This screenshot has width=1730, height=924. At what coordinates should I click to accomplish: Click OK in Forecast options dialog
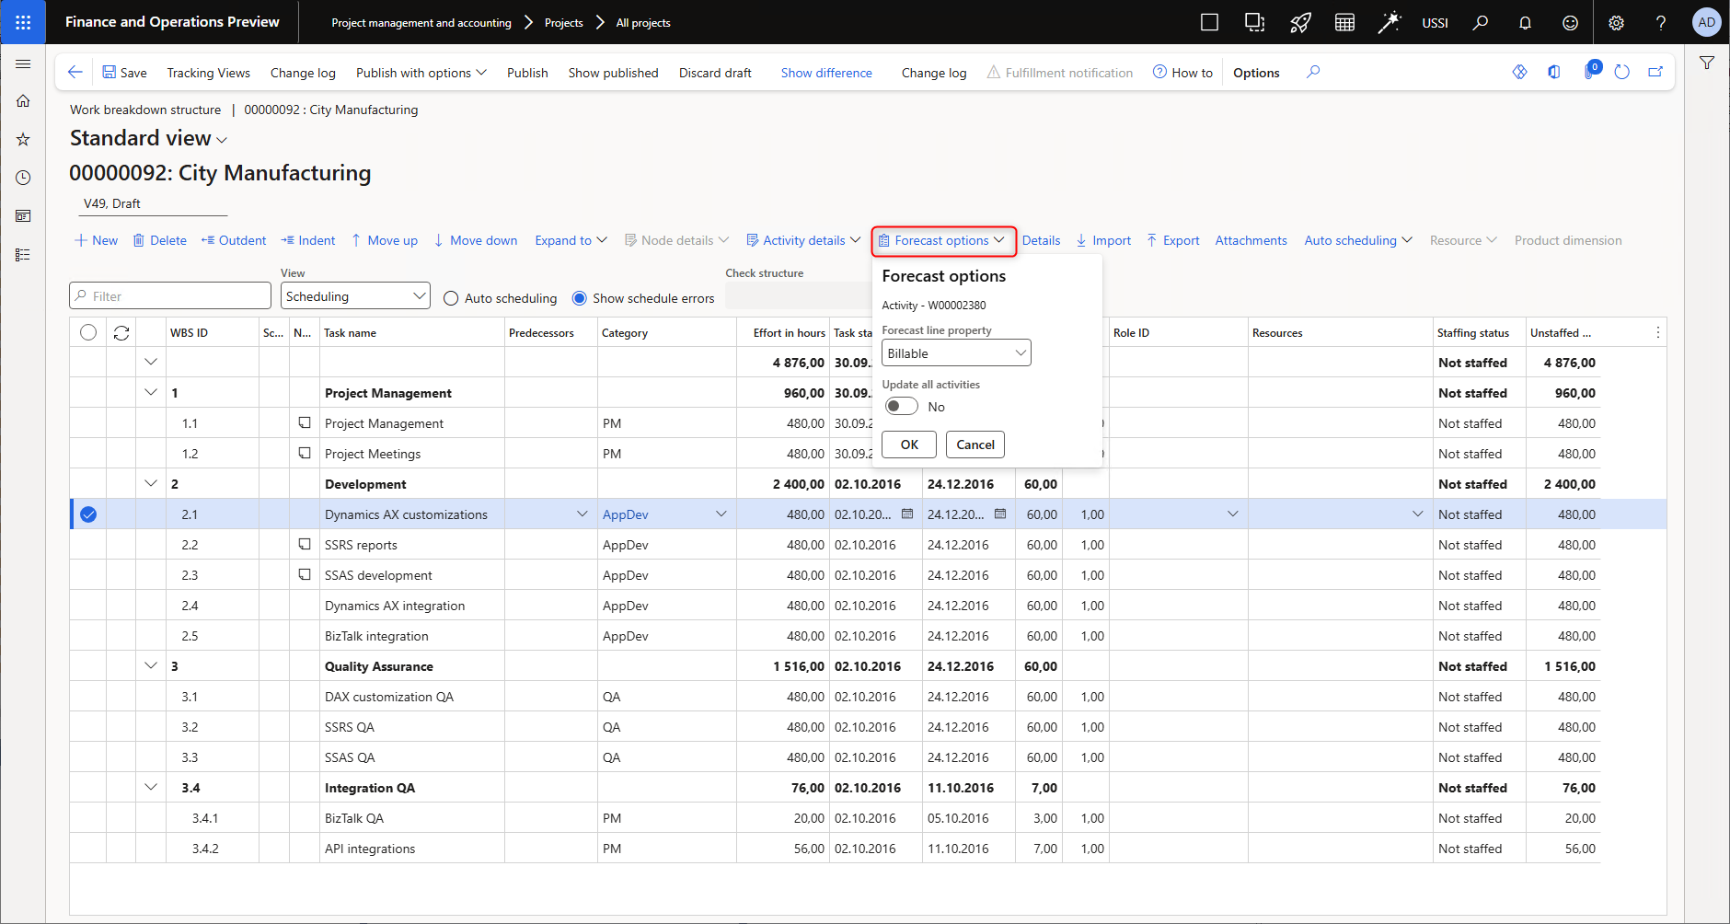pos(909,445)
